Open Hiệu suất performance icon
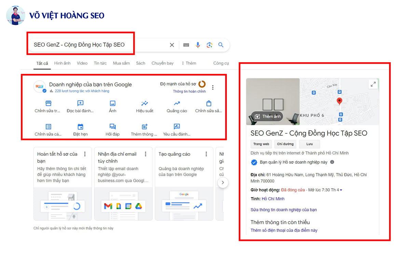 point(145,103)
